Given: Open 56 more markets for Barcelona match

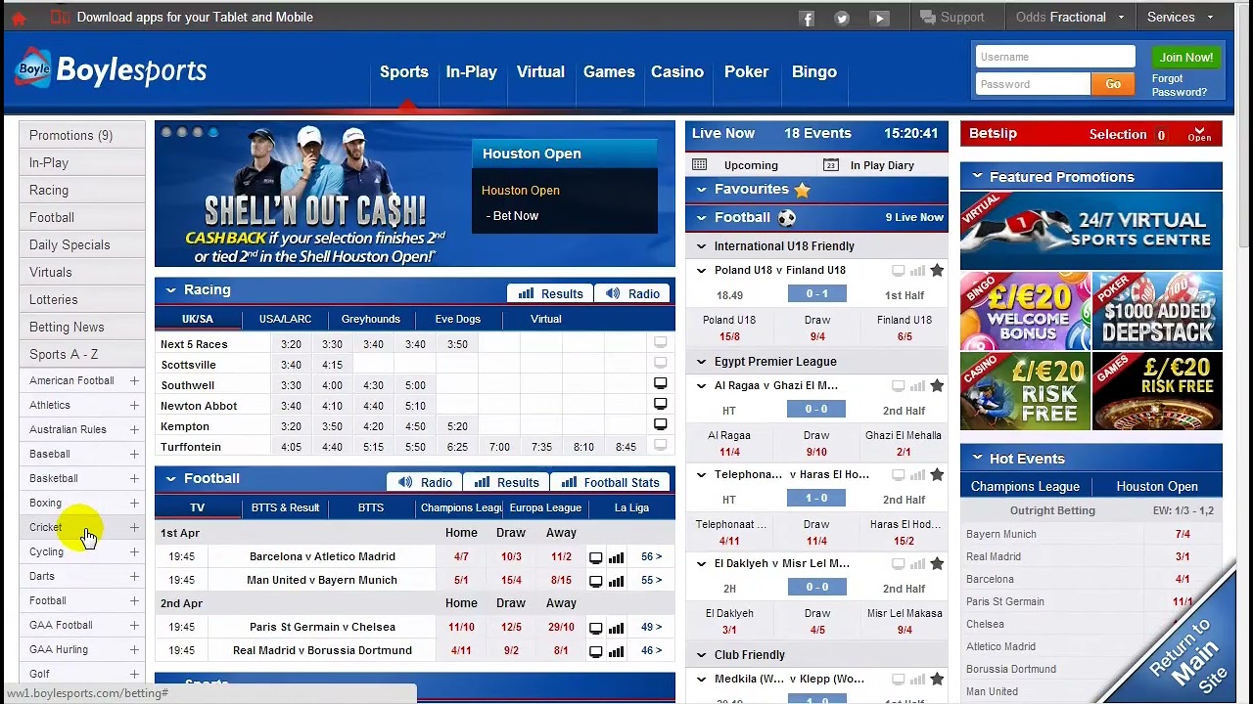Looking at the screenshot, I should 651,557.
